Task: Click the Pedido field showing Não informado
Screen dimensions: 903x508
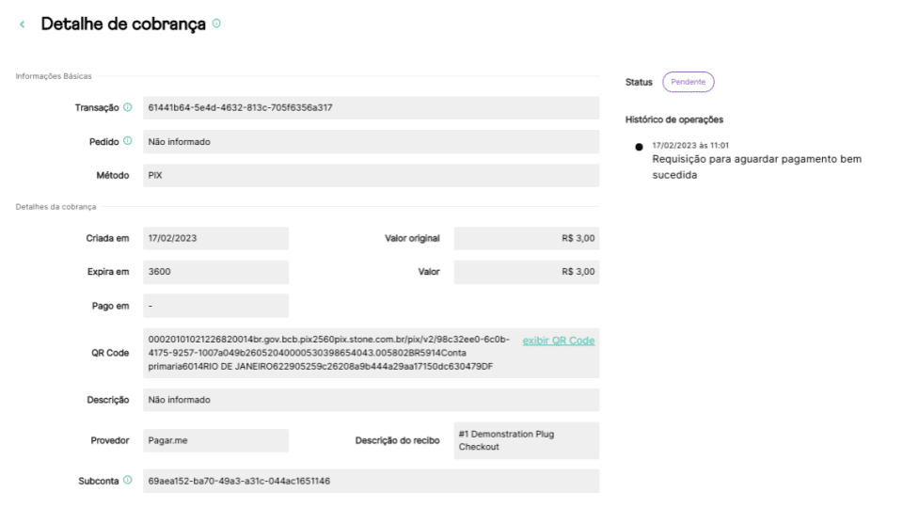Action: pos(369,142)
